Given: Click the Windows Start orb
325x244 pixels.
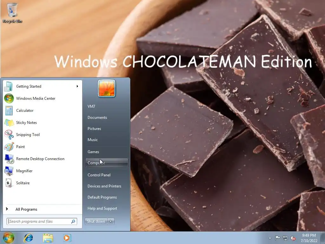Looking at the screenshot, I should pyautogui.click(x=9, y=238).
